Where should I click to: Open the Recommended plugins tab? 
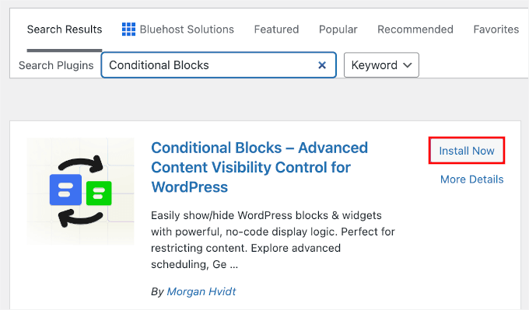[415, 30]
